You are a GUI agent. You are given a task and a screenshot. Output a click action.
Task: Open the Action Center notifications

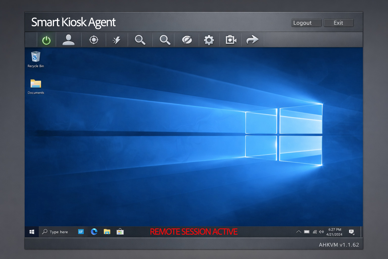(x=352, y=232)
